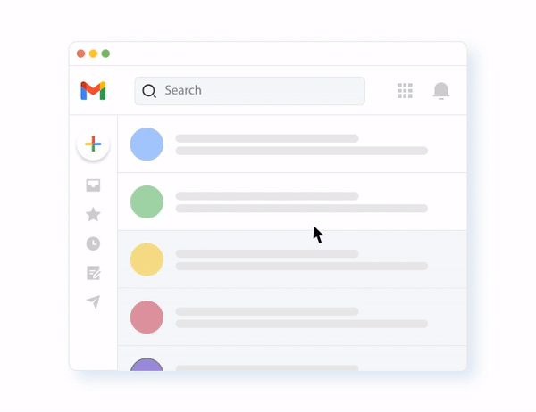Open the Inbox tray icon
Viewport: 536px width, 412px height.
click(93, 185)
